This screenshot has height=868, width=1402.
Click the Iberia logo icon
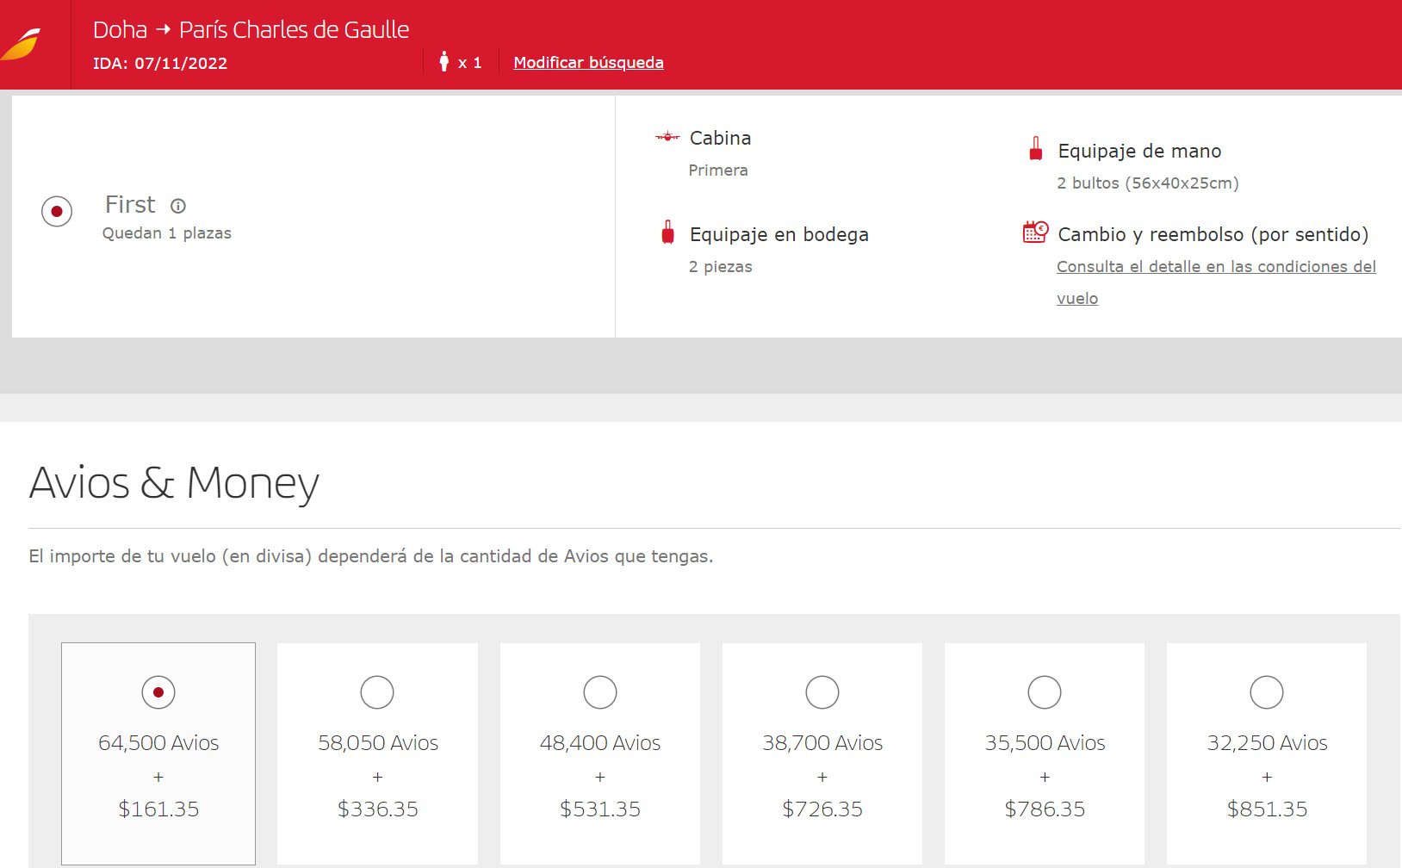(x=22, y=45)
